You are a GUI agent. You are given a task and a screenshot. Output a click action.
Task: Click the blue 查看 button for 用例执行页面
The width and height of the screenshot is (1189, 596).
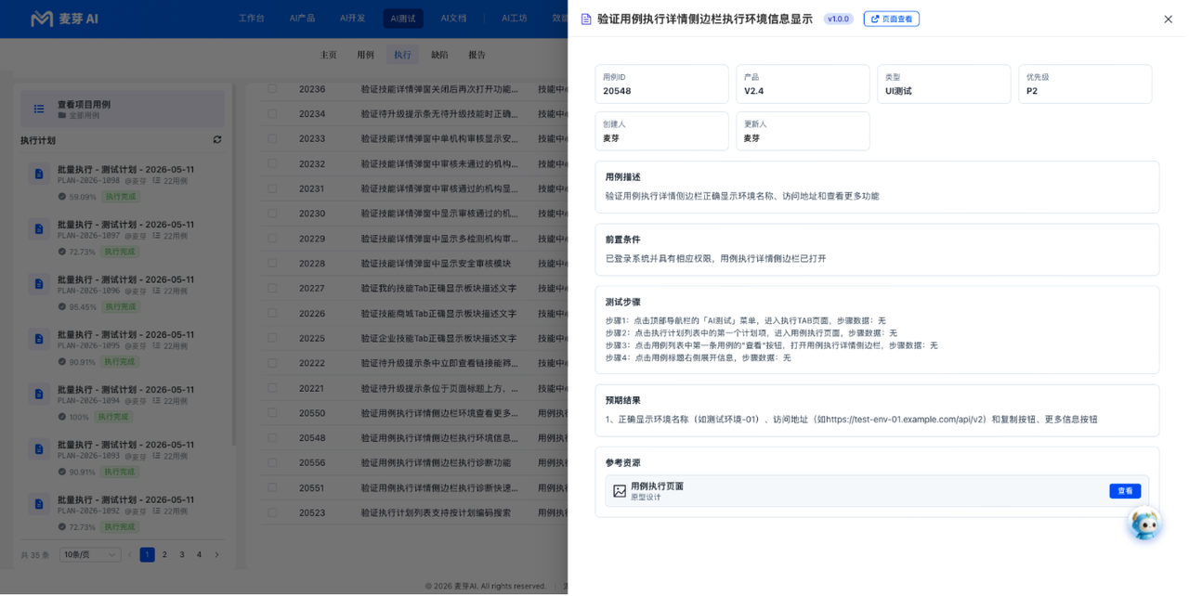1125,491
